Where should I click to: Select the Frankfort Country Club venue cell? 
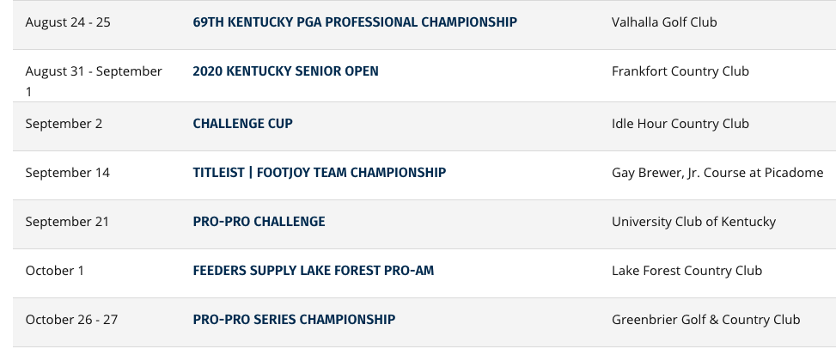[680, 71]
